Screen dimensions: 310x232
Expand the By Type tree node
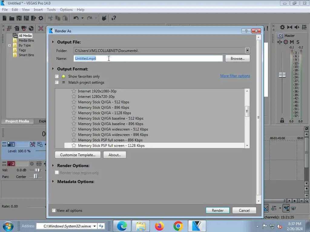9,45
